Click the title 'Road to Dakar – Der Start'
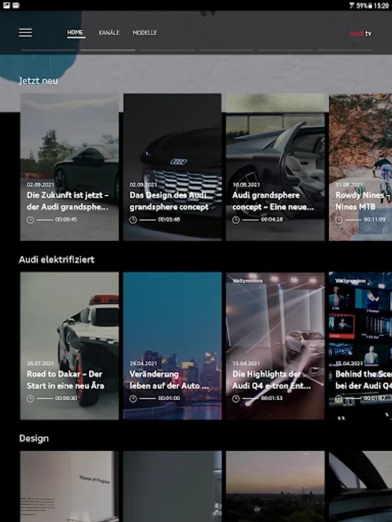Screen dimensions: 392x522 coord(65,380)
